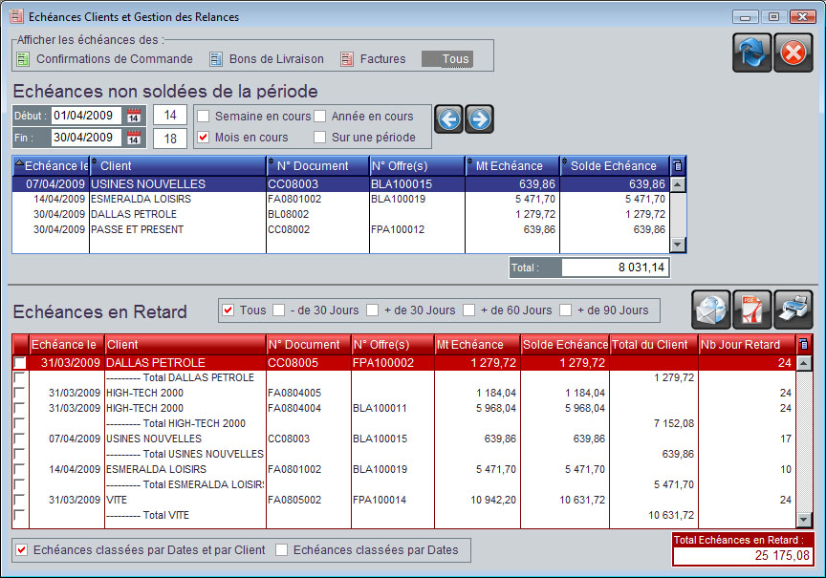Open the calendar picker for Fin date

tap(134, 139)
